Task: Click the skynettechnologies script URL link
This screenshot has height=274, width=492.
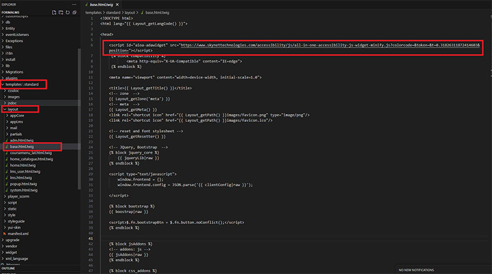Action: [330, 45]
